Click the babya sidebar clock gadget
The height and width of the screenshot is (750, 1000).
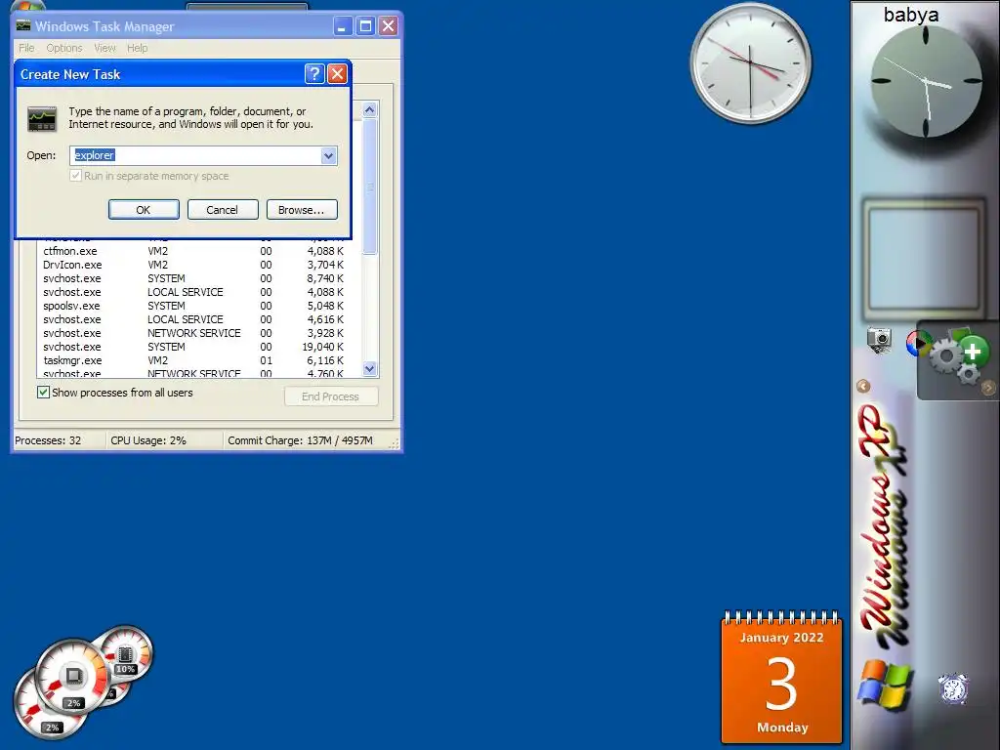[926, 82]
